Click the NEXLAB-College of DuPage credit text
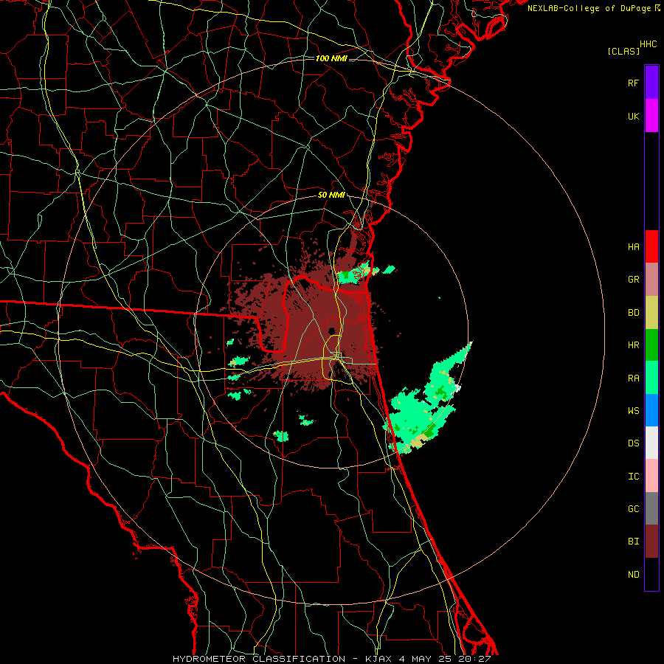This screenshot has height=664, width=664. point(589,8)
